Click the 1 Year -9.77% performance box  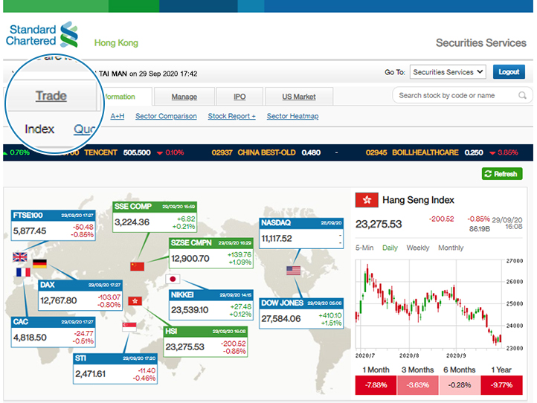coord(501,385)
